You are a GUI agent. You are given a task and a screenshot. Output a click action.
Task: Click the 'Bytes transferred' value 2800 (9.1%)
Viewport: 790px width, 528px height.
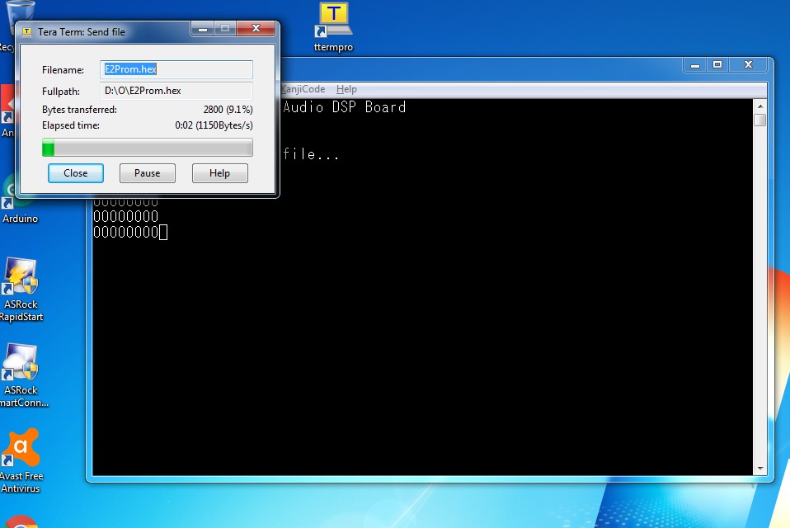(x=228, y=110)
